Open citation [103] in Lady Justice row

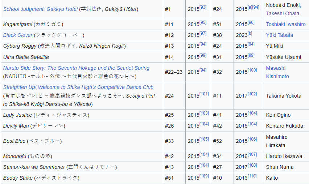(204, 113)
